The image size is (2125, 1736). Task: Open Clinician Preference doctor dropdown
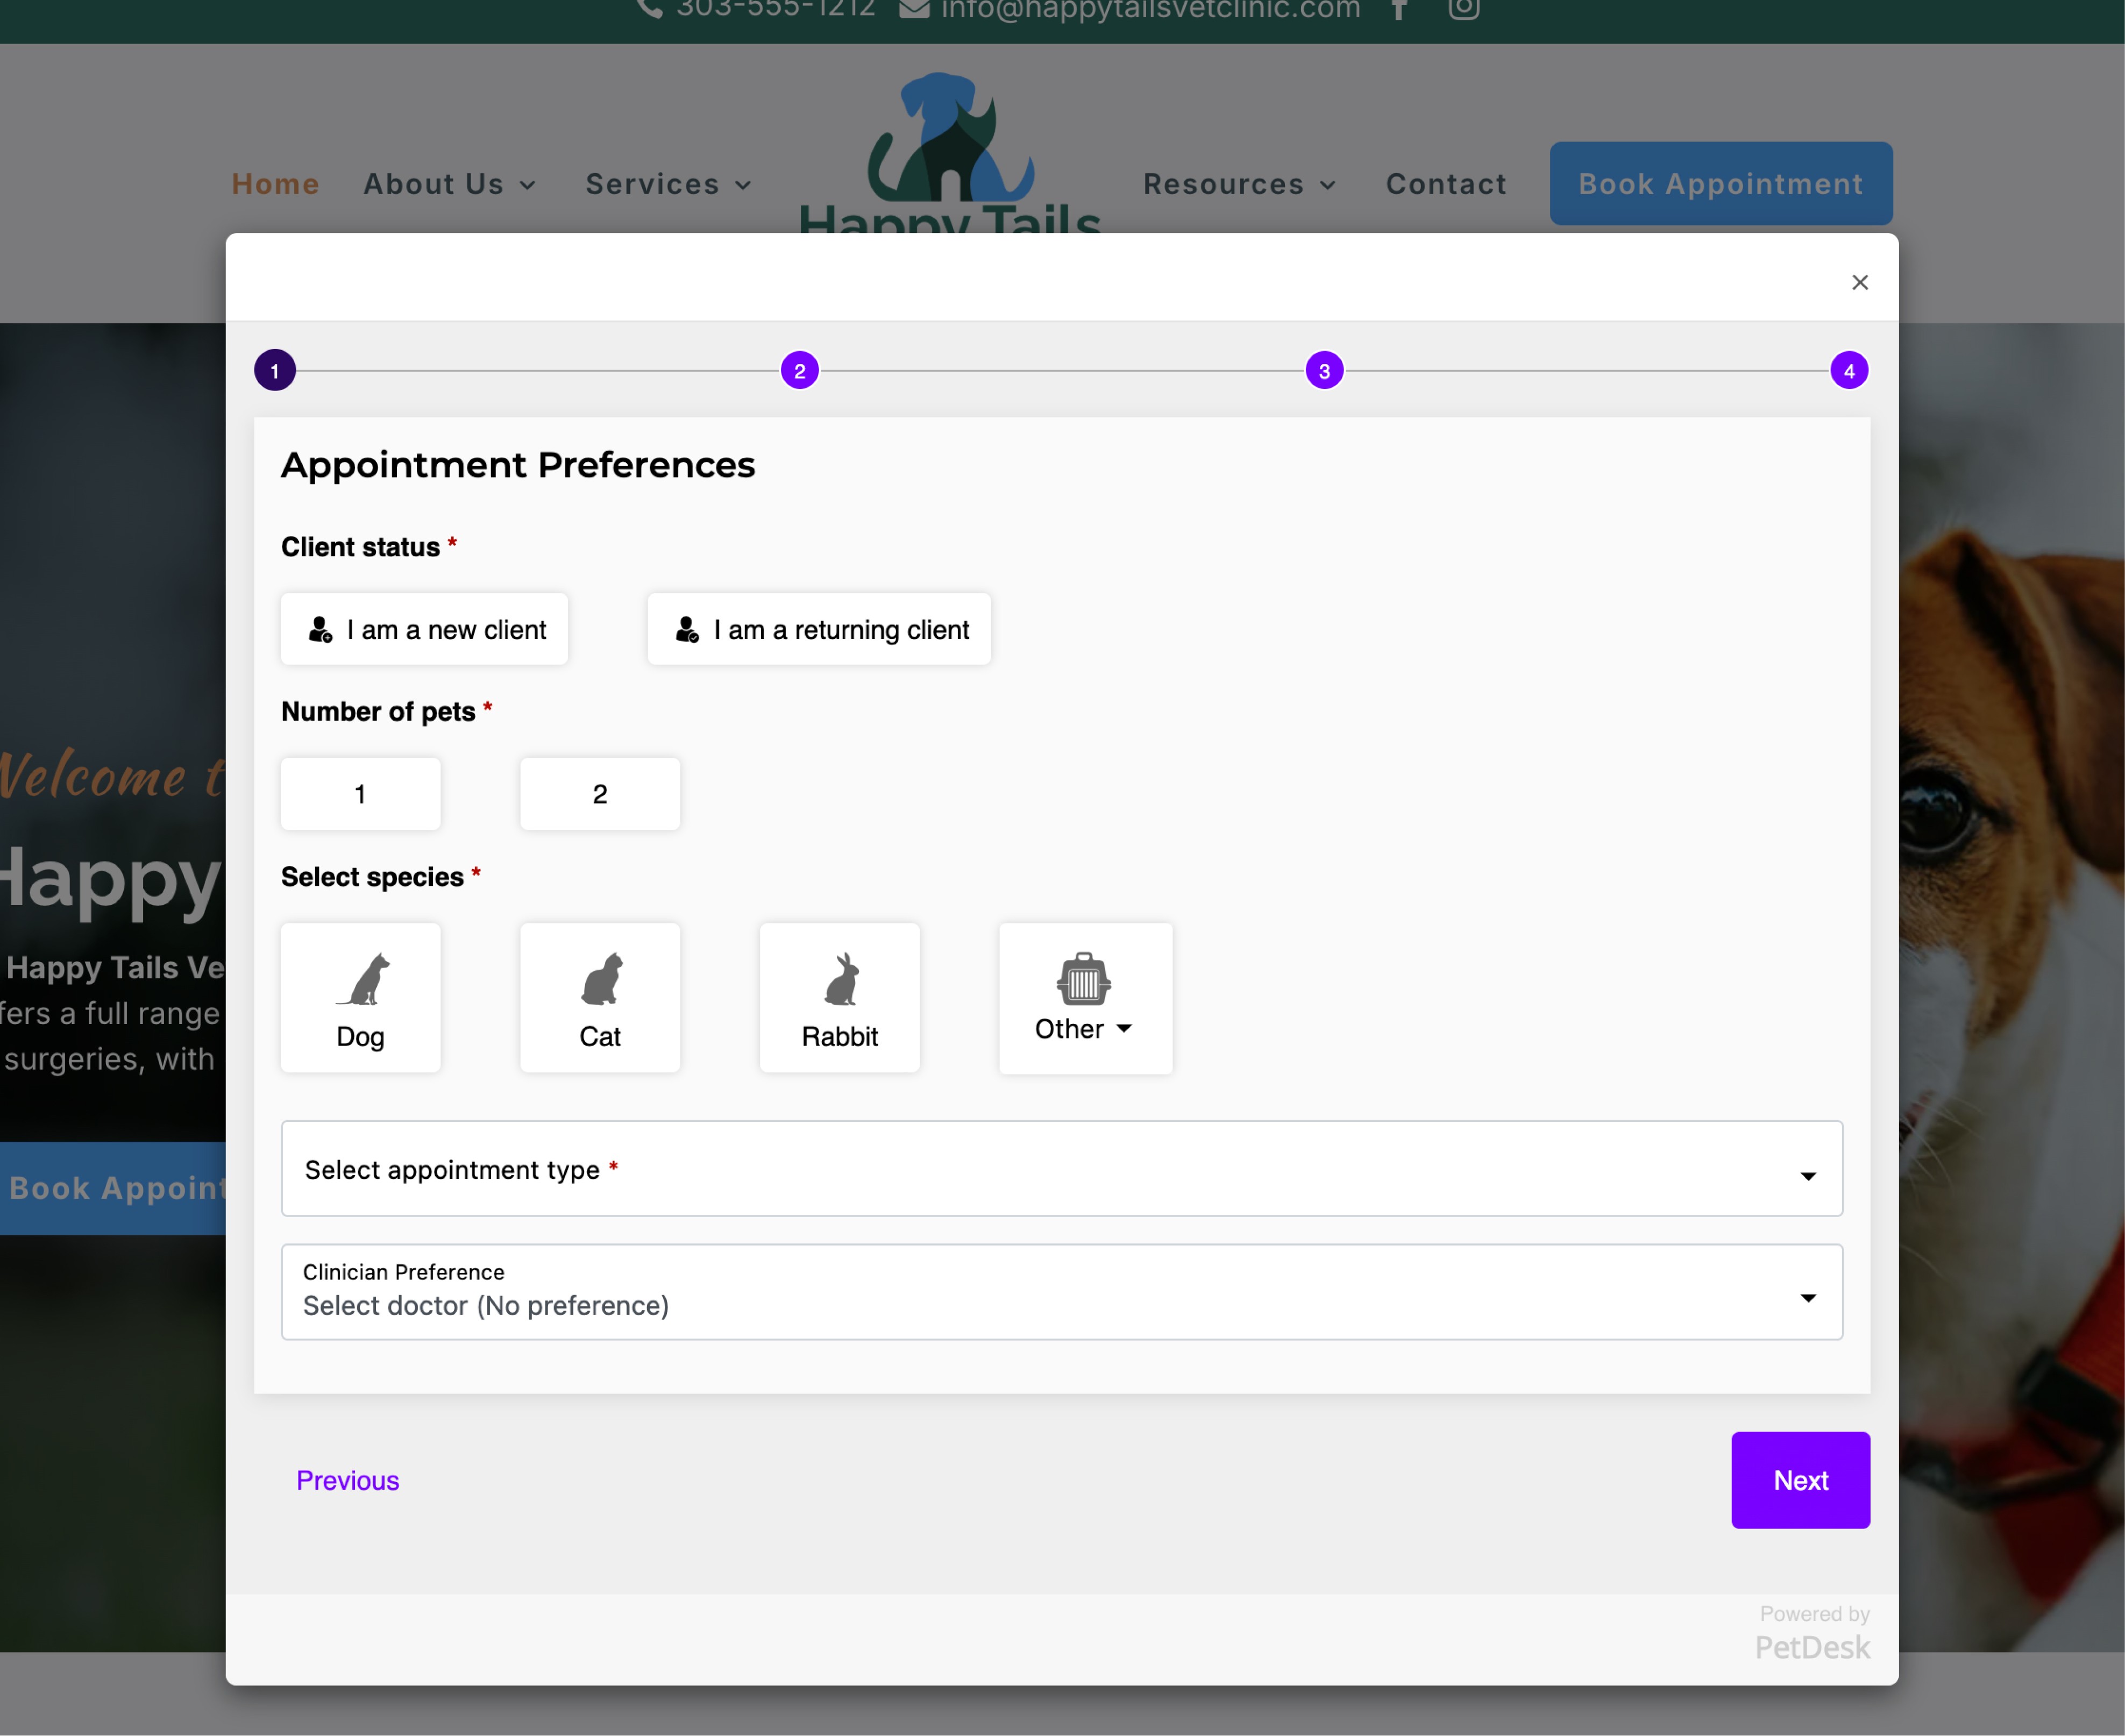1061,1292
